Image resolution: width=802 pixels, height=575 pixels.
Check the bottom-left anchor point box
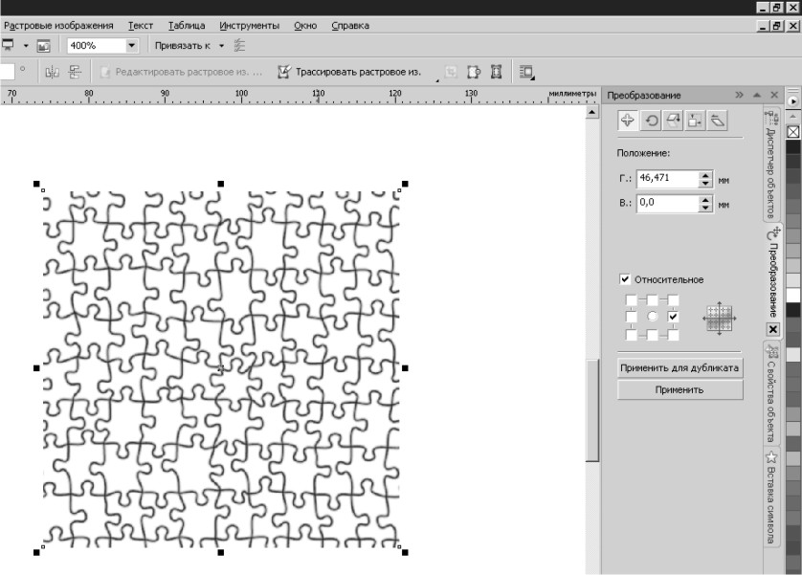(631, 335)
